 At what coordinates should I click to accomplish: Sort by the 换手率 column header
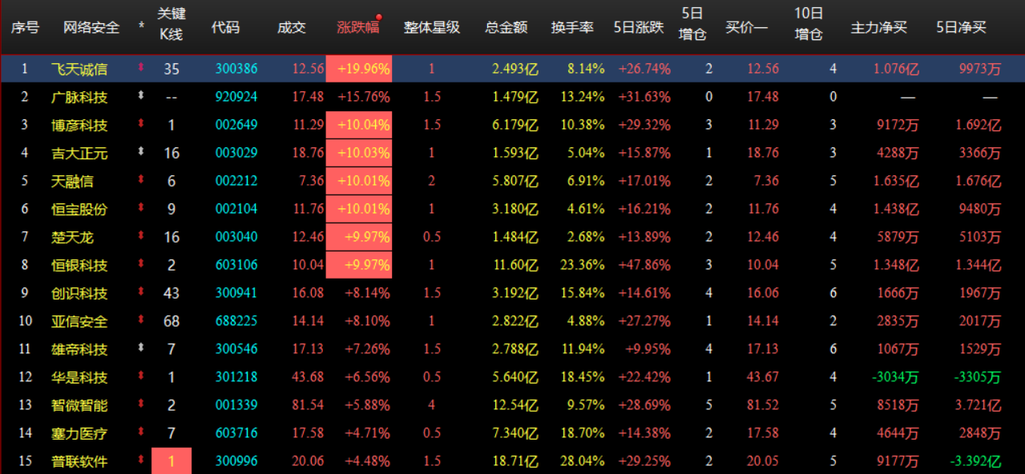coord(573,27)
